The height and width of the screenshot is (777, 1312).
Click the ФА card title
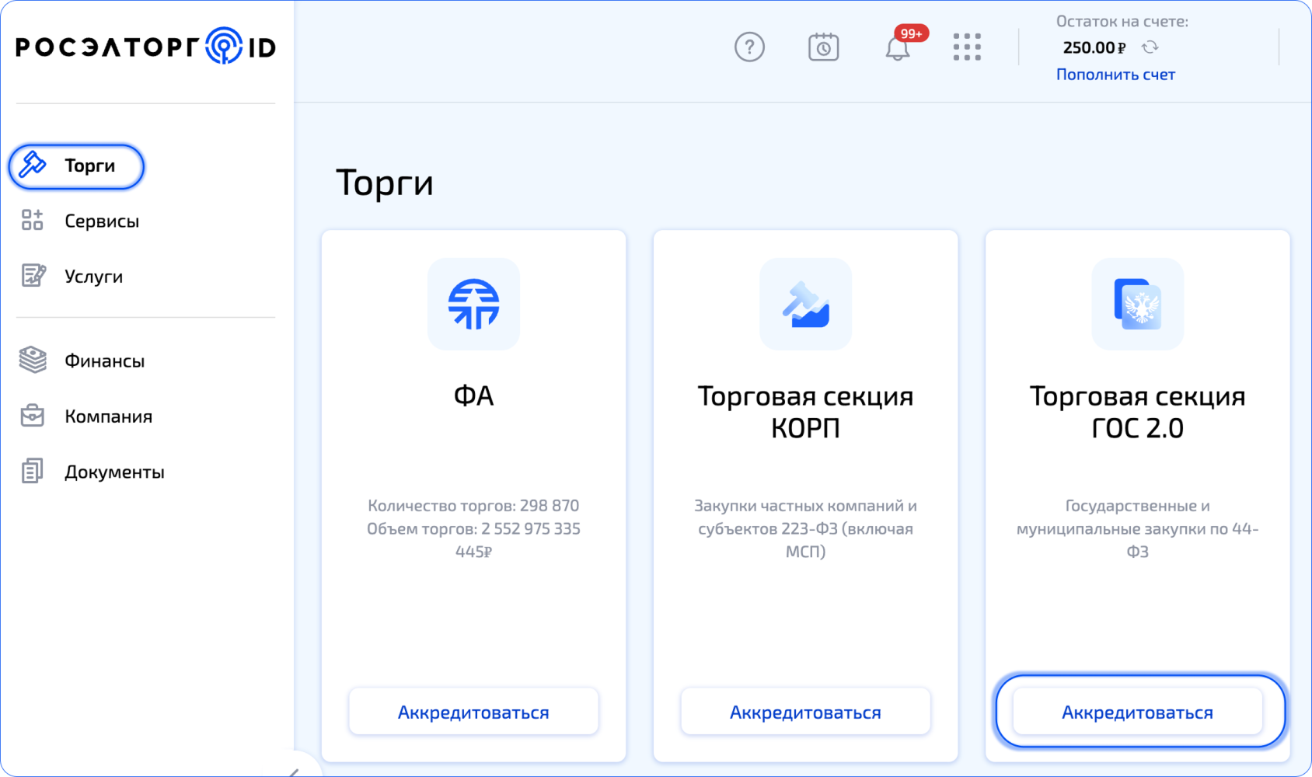click(x=473, y=396)
